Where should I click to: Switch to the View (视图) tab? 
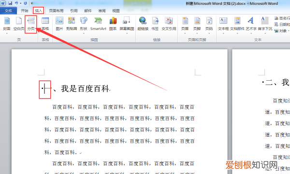click(116, 11)
